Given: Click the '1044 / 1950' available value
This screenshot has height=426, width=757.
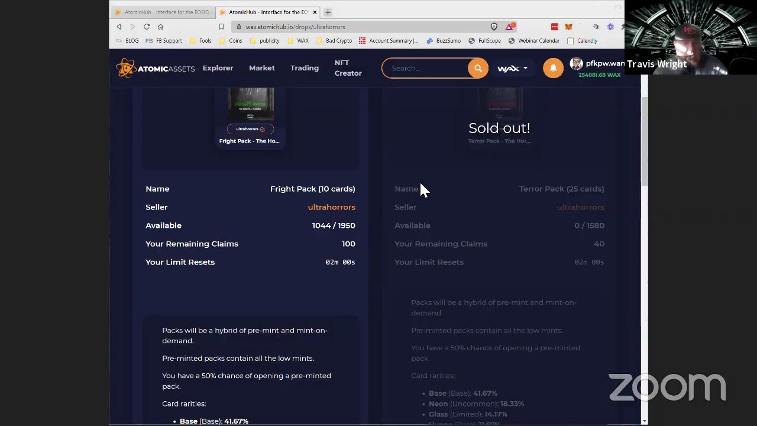Looking at the screenshot, I should click(x=334, y=225).
